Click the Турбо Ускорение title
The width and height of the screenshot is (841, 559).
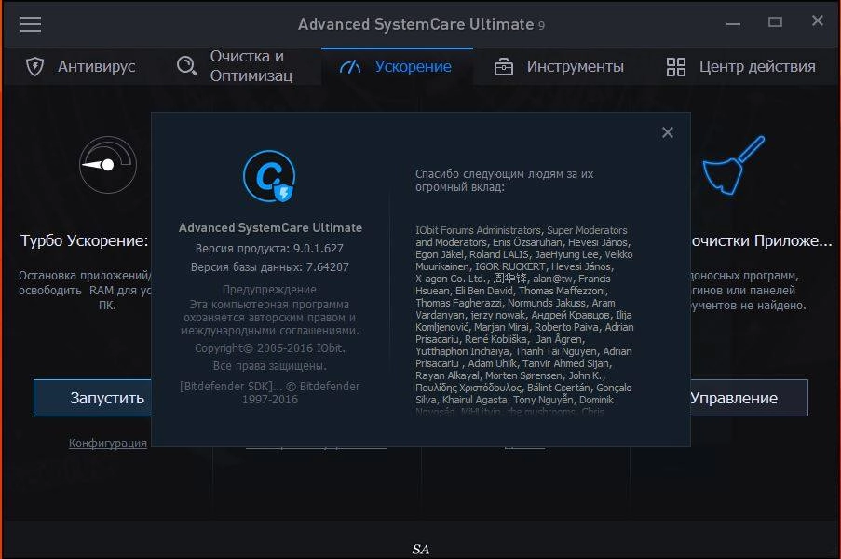(84, 240)
